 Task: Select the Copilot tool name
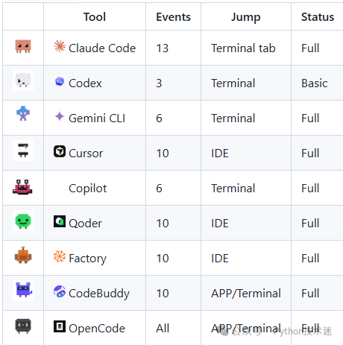tap(88, 189)
